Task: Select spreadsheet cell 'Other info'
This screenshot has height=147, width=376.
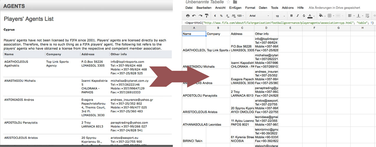Action: [266, 34]
